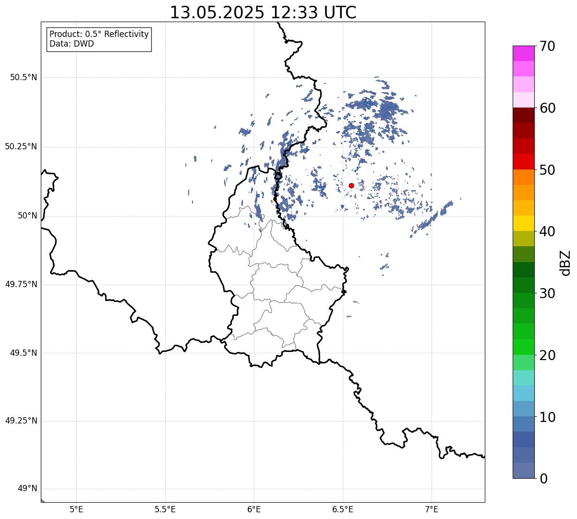
Task: Select the plot title 13.05.2025 12:33 UTC
Action: (263, 12)
